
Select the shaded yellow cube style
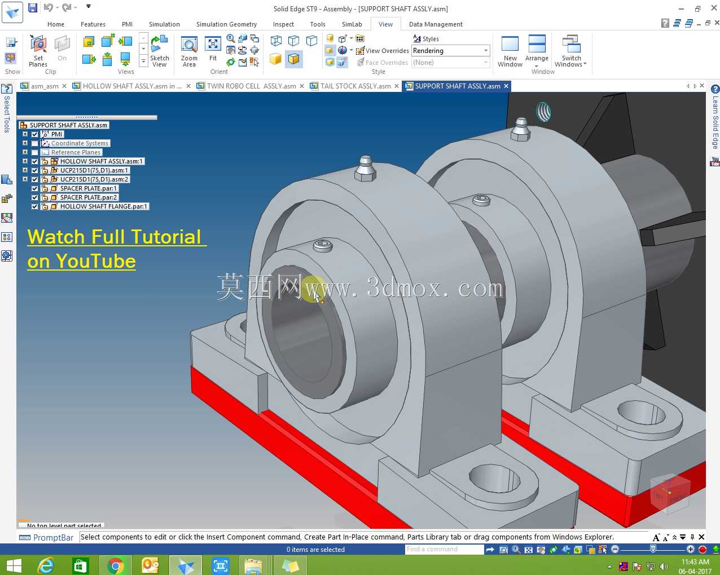275,59
